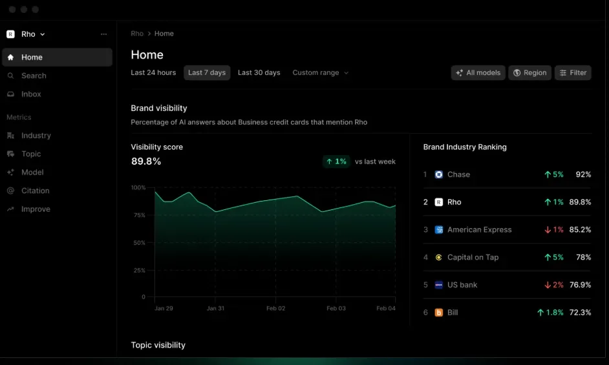Viewport: 609px width, 365px height.
Task: Click the Search magnifier icon
Action: [x=10, y=76]
